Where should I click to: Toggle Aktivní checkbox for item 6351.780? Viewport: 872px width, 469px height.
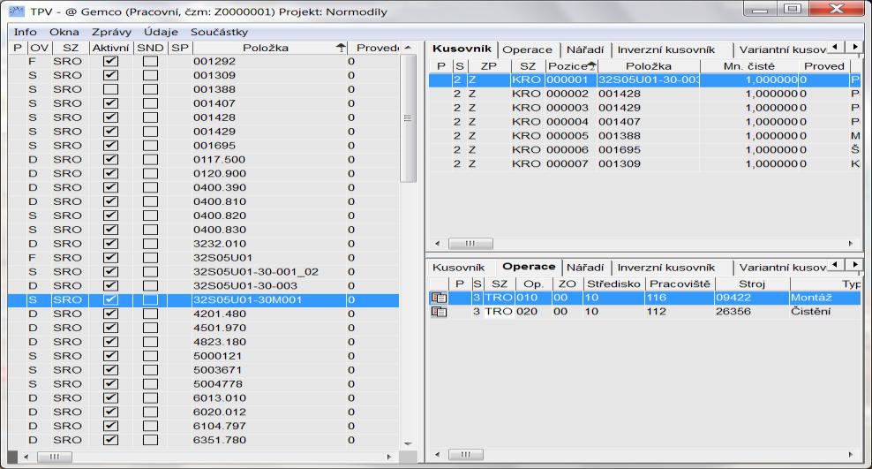(110, 440)
